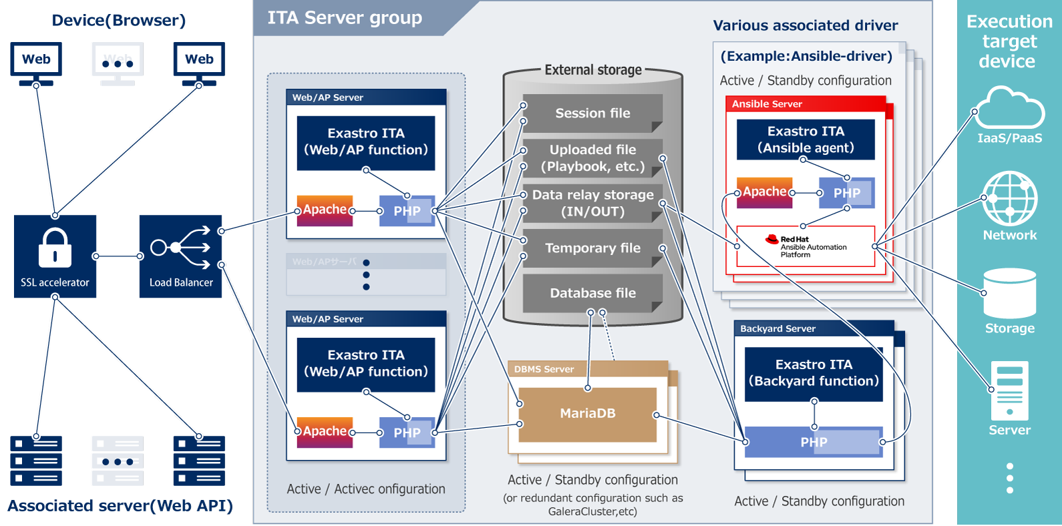Click PHP block in top Web/AP Server
The width and height of the screenshot is (1062, 526).
tap(407, 211)
